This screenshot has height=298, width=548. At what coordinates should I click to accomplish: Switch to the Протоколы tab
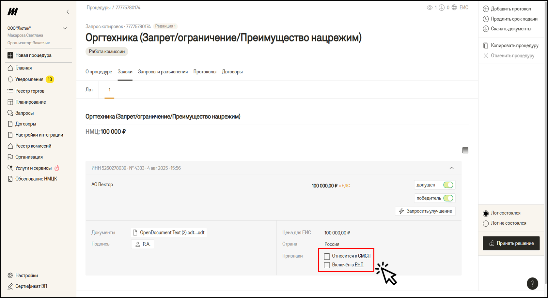(x=205, y=72)
